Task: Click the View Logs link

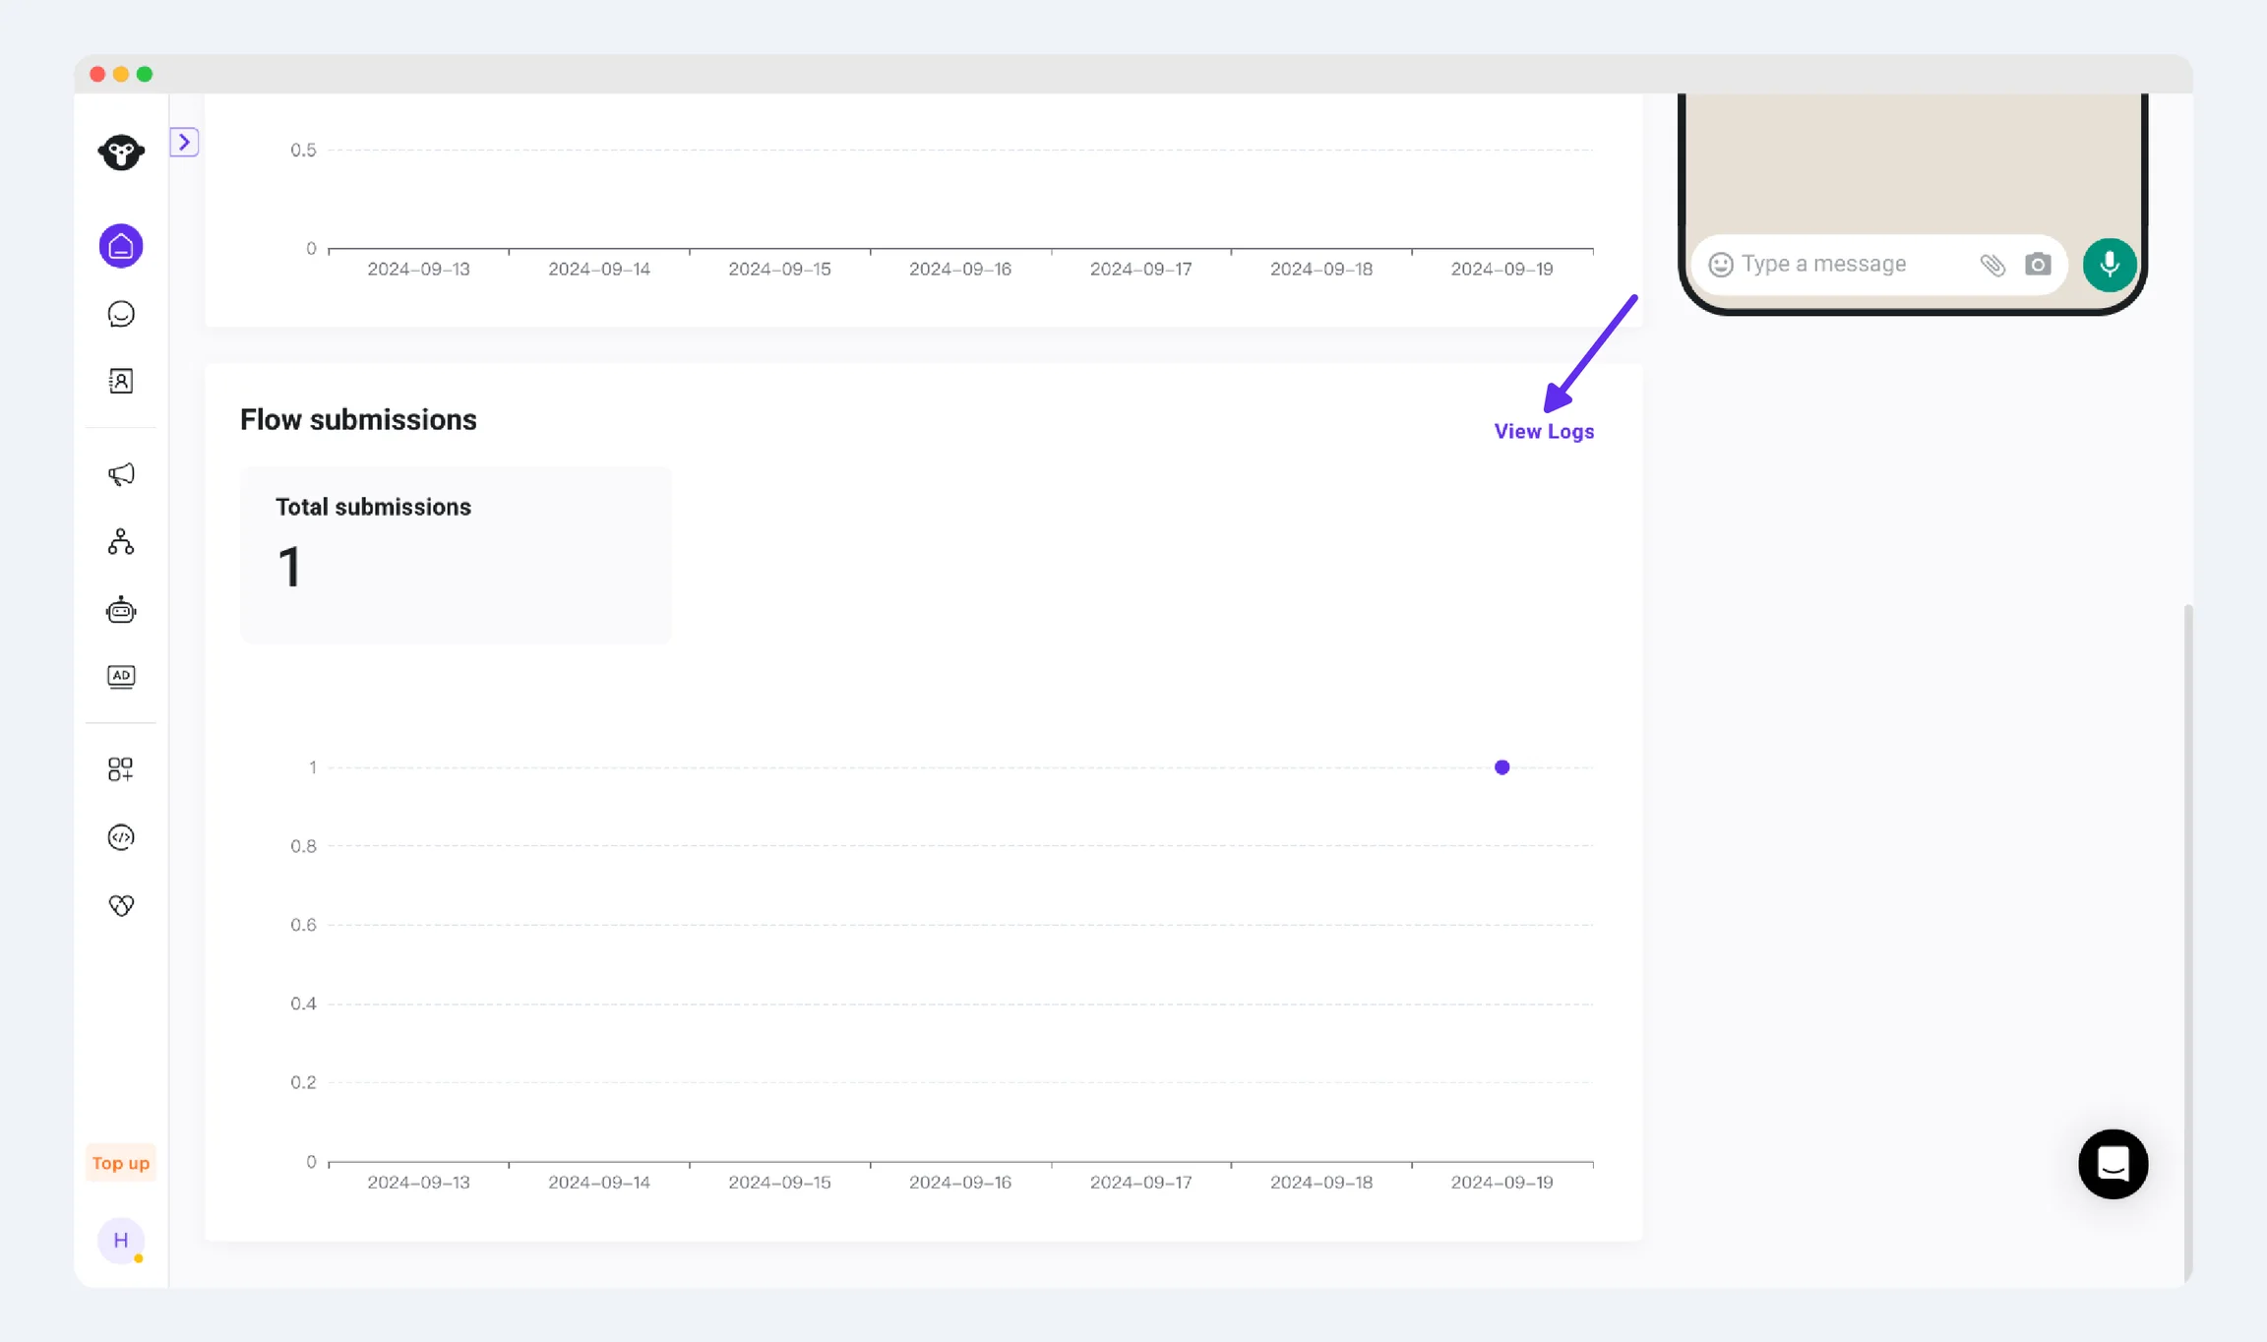Action: (1544, 432)
